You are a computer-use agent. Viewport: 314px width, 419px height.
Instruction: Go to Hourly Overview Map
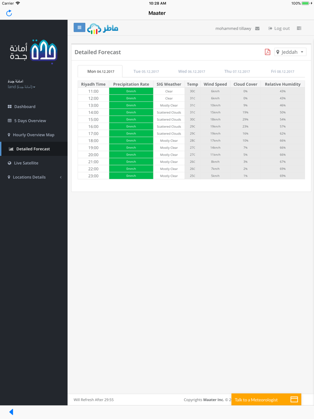click(33, 135)
